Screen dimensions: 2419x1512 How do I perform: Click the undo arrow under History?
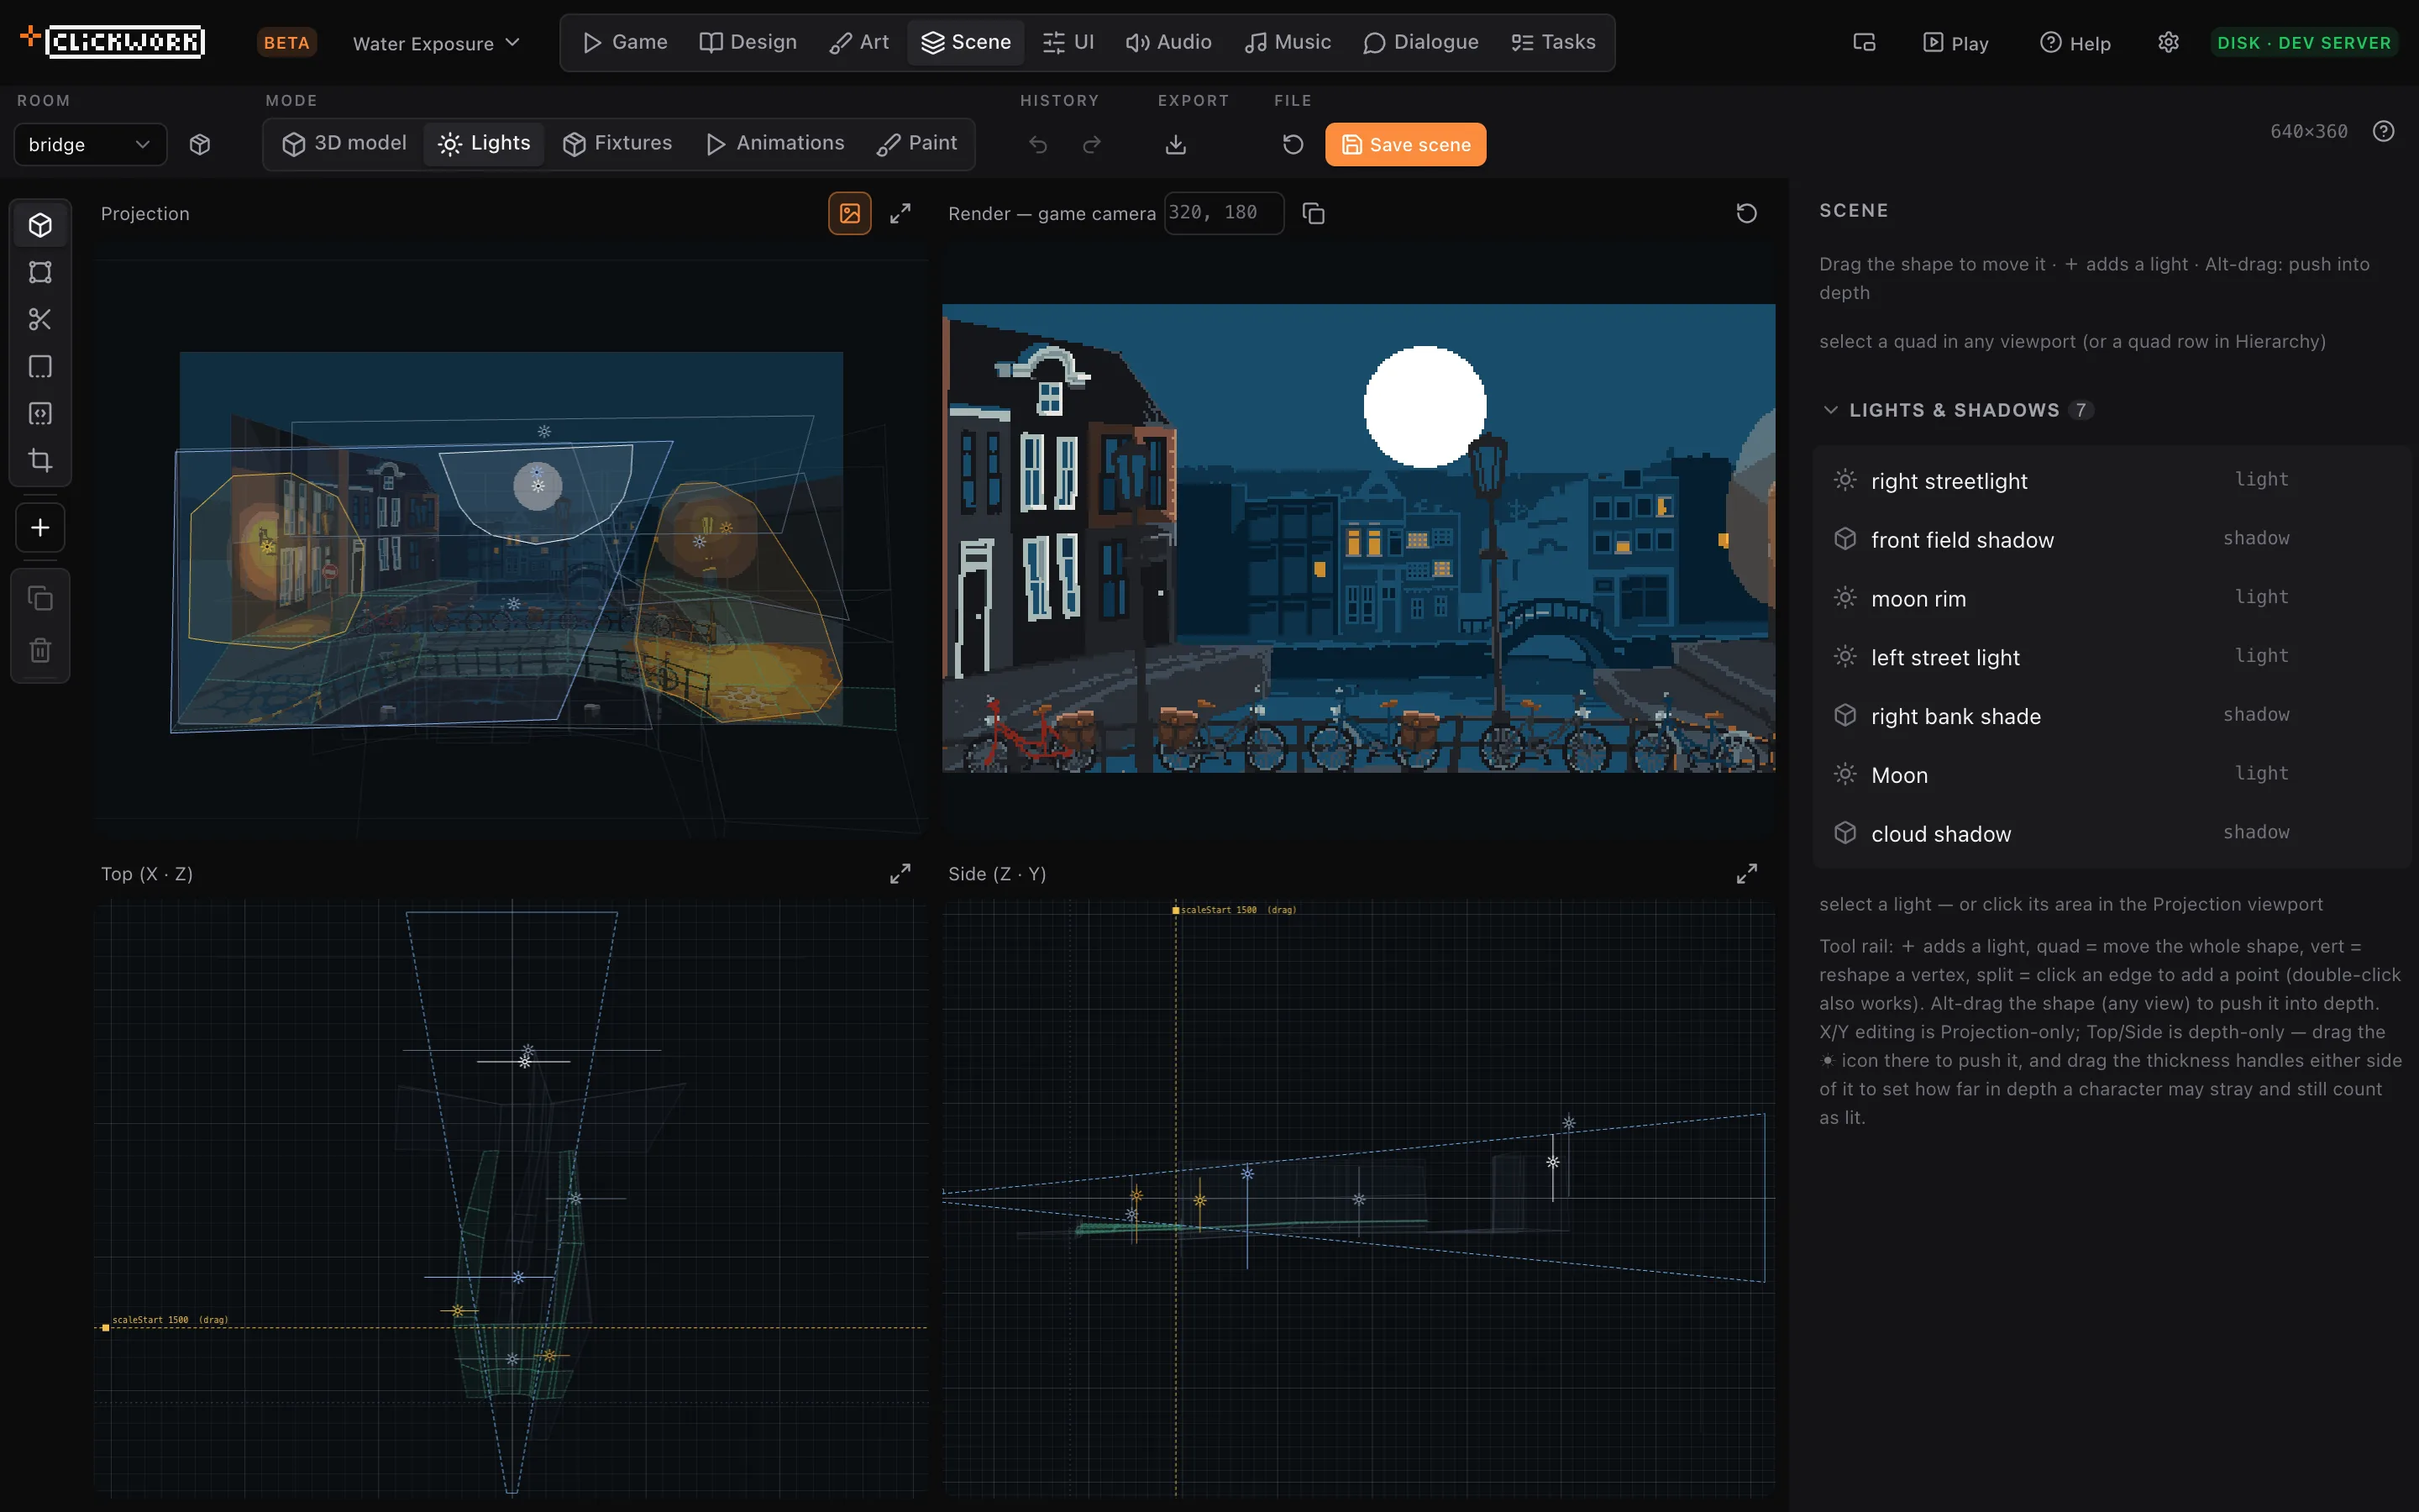(x=1038, y=144)
